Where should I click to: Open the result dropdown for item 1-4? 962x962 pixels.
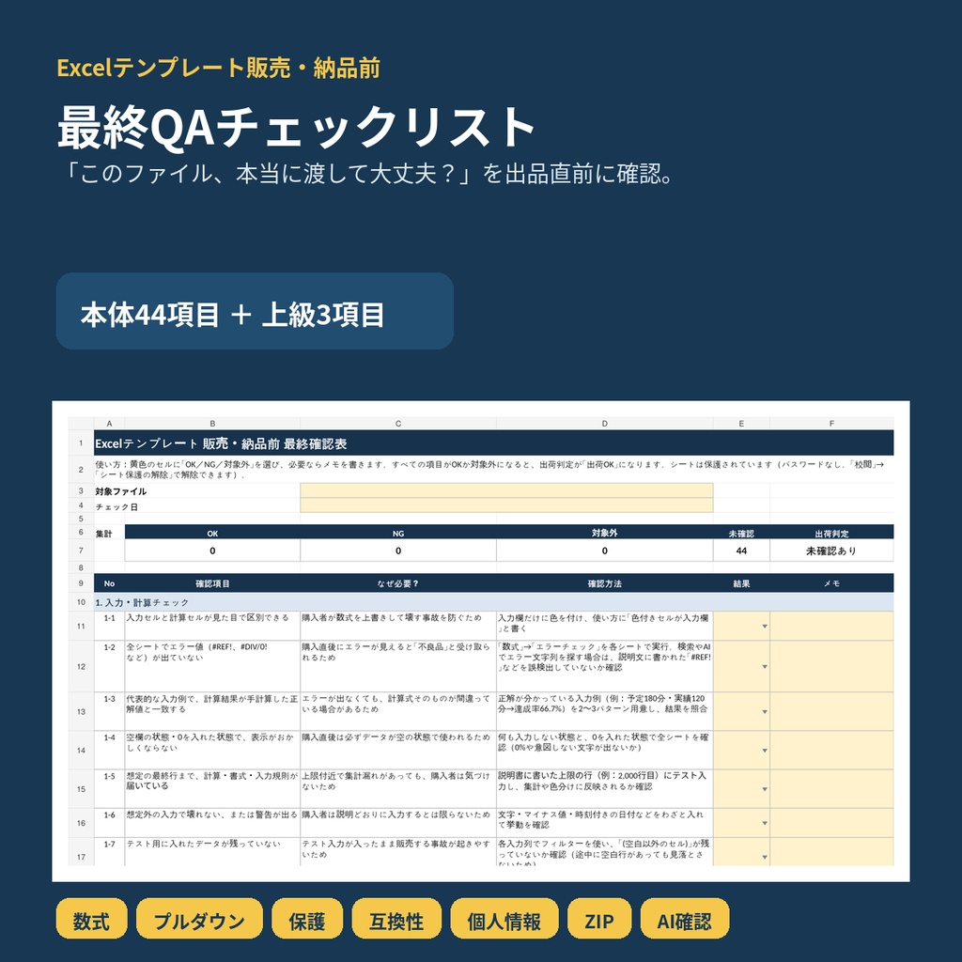tap(764, 751)
